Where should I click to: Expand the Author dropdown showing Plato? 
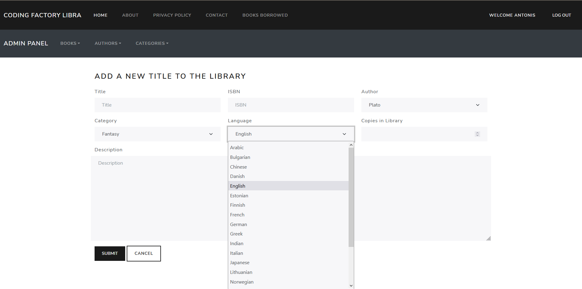424,105
